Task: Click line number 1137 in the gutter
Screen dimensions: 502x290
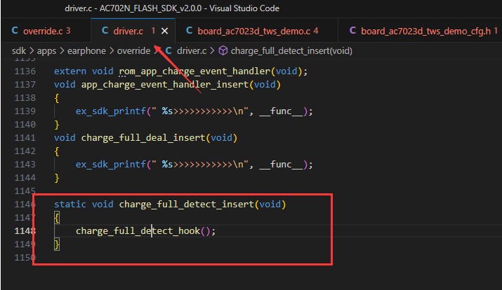Action: (x=25, y=85)
